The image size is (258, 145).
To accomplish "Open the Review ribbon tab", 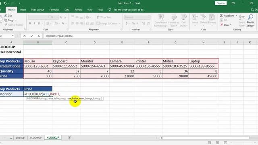I will 78,10.
